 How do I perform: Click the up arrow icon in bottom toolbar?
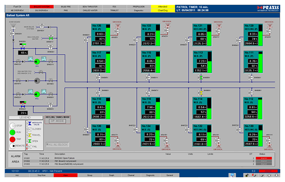[269, 175]
